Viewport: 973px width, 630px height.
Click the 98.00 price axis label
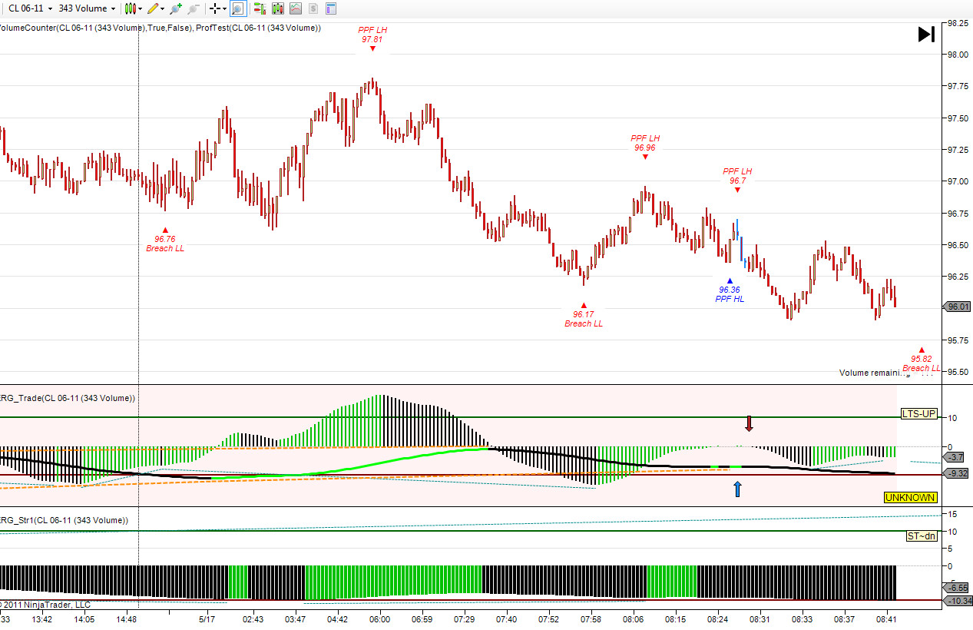click(x=957, y=55)
